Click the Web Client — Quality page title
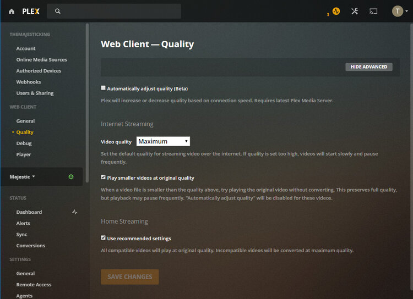The height and width of the screenshot is (299, 413). pyautogui.click(x=148, y=44)
